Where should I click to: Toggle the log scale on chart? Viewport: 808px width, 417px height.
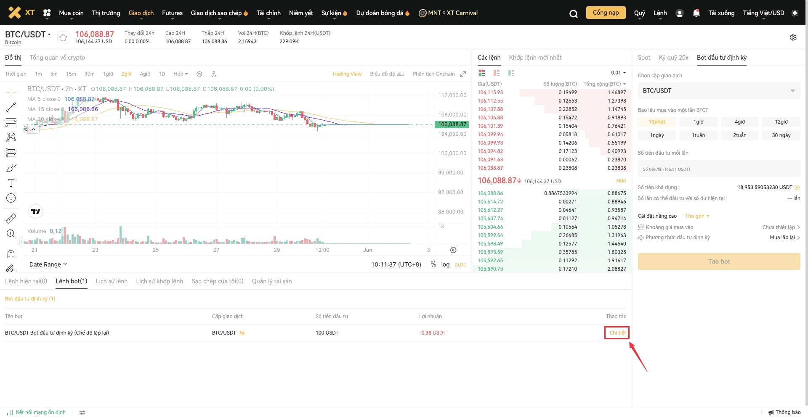point(445,264)
